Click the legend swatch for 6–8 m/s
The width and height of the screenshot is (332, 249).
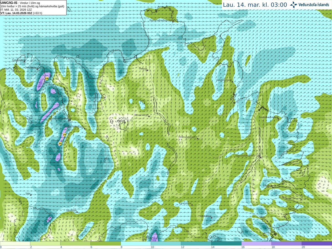tap(106, 244)
